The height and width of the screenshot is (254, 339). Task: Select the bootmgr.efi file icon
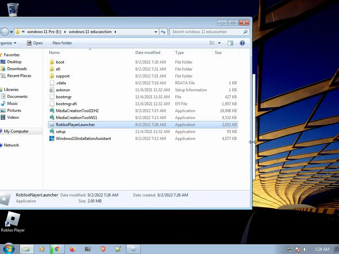52,104
